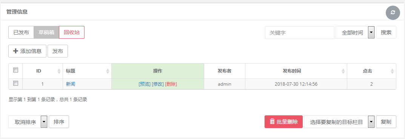
Task: Select the 草稿箱 tab
Action: point(46,32)
